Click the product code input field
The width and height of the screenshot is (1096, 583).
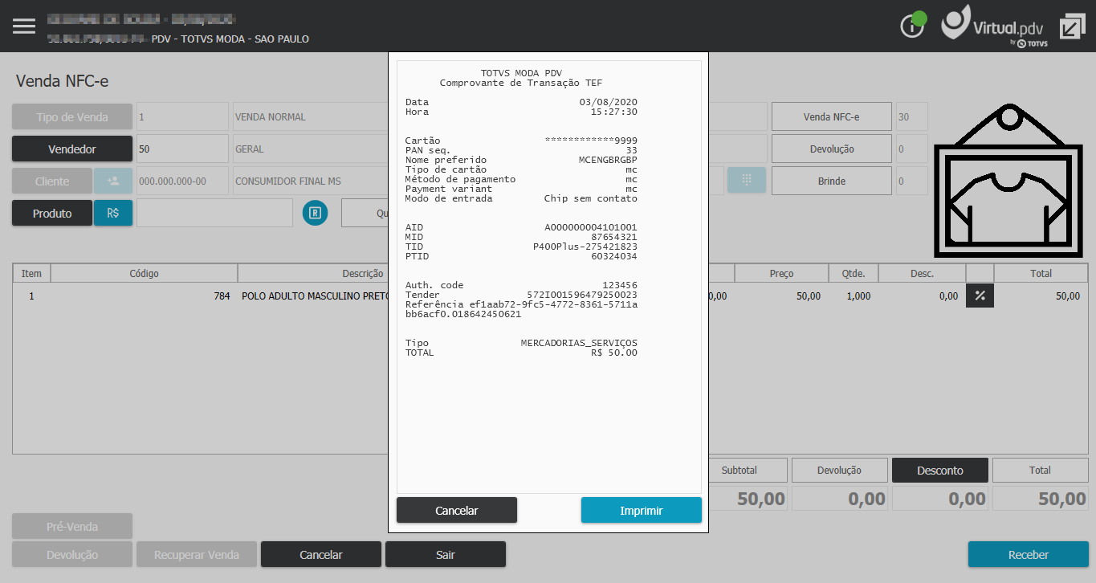click(214, 213)
